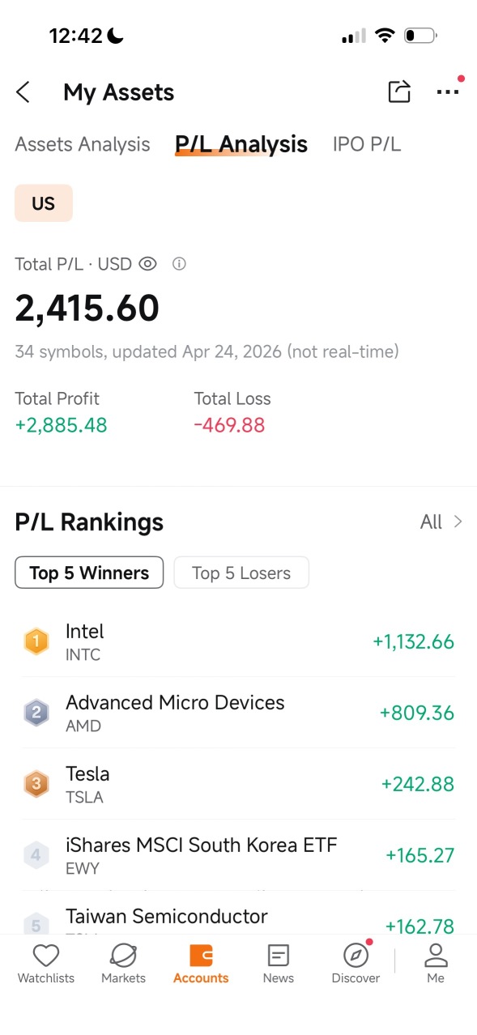Tap the back arrow icon
Screen dimensions: 477x1035
[x=23, y=92]
